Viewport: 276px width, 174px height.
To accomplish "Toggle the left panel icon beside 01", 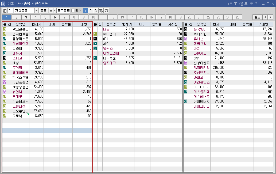I will click(x=5, y=11).
